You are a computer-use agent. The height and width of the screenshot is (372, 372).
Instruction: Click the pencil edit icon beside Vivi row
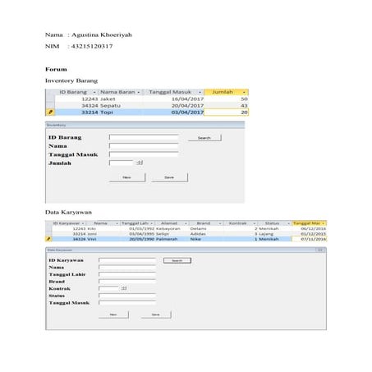[x=48, y=239]
